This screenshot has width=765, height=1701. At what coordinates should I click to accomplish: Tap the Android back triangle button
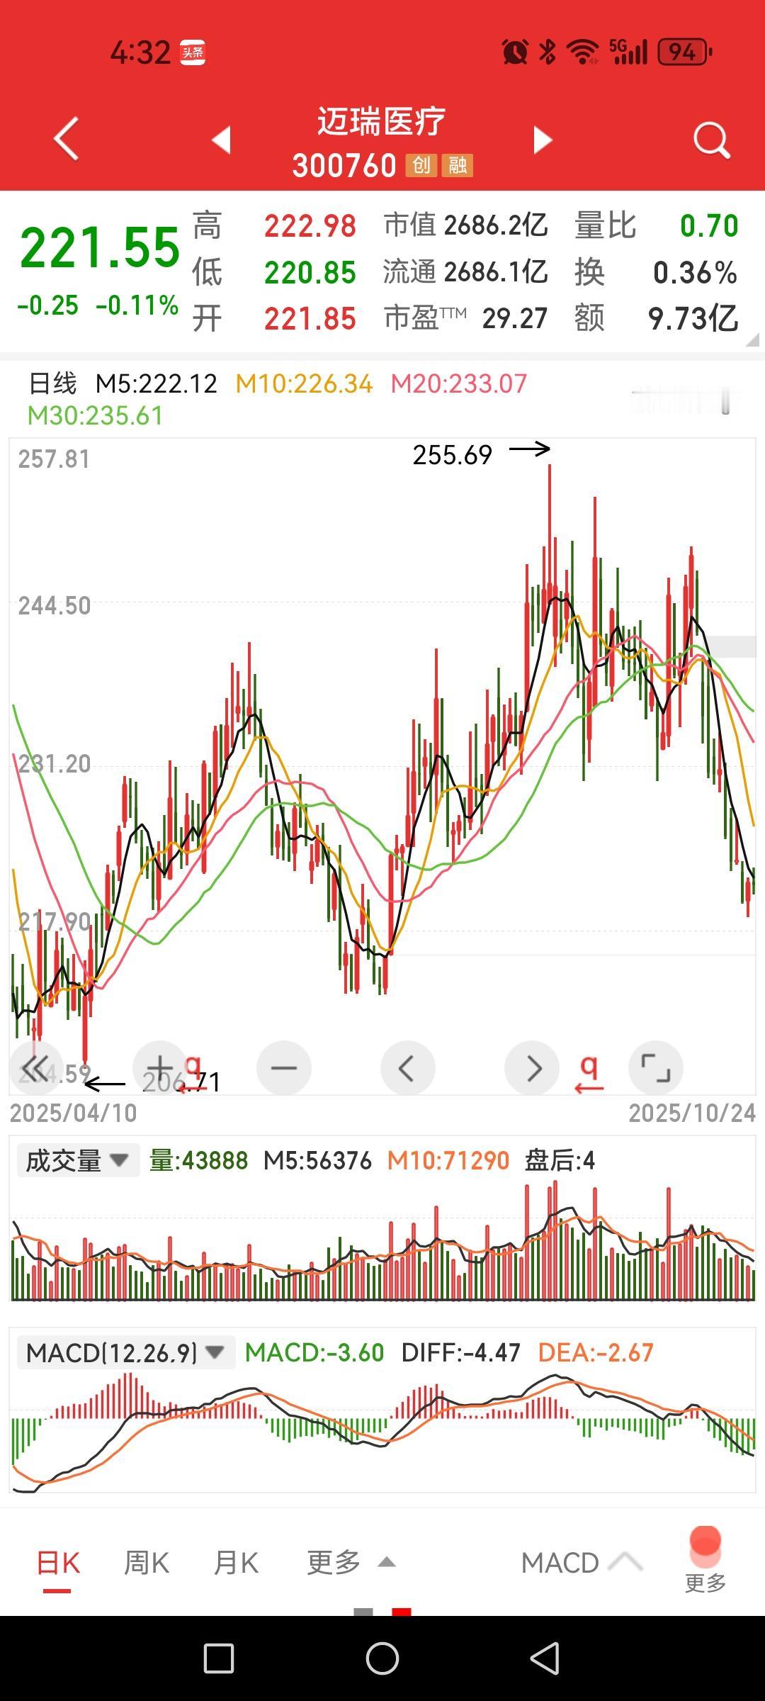tap(545, 1659)
